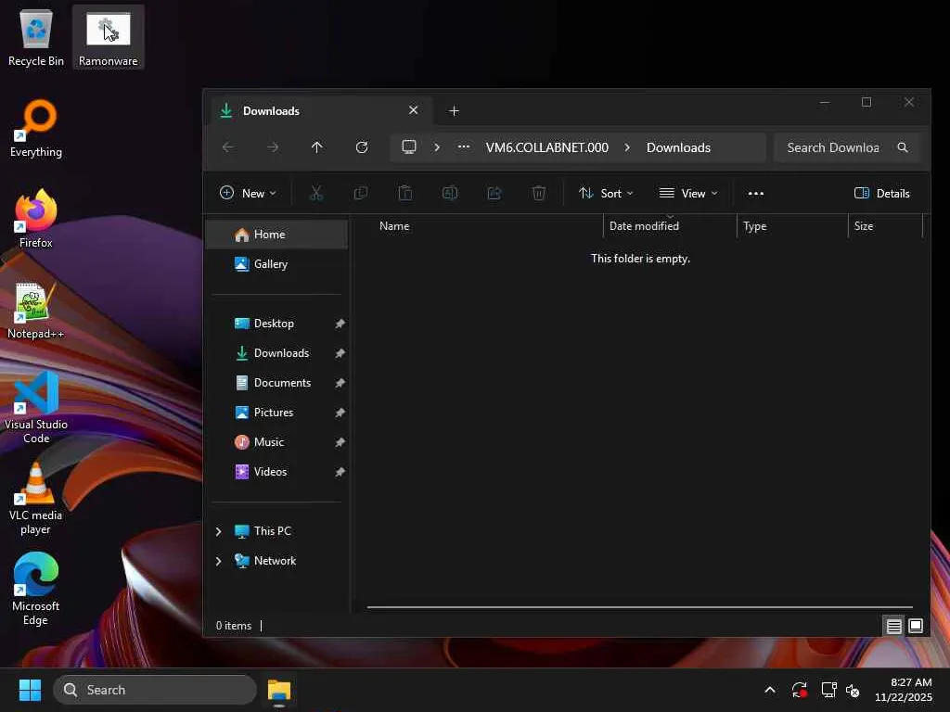Image resolution: width=950 pixels, height=712 pixels.
Task: Open the Sort dropdown menu
Action: pos(606,193)
